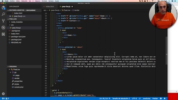Image resolution: width=178 pixels, height=100 pixels.
Task: Open the Apple menu
Action: click(x=3, y=1)
